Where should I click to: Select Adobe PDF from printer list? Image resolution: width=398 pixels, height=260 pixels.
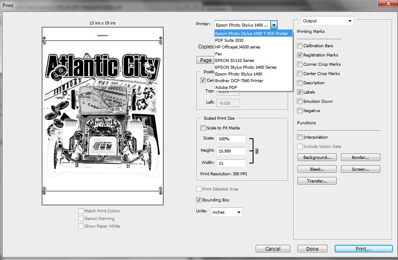pos(226,88)
